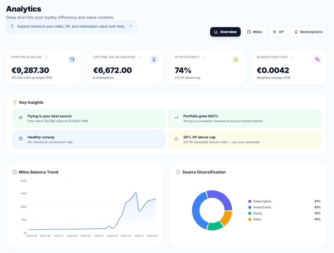Click the sparkle icon on Flying insight card
This screenshot has width=334, height=253.
pos(20,118)
